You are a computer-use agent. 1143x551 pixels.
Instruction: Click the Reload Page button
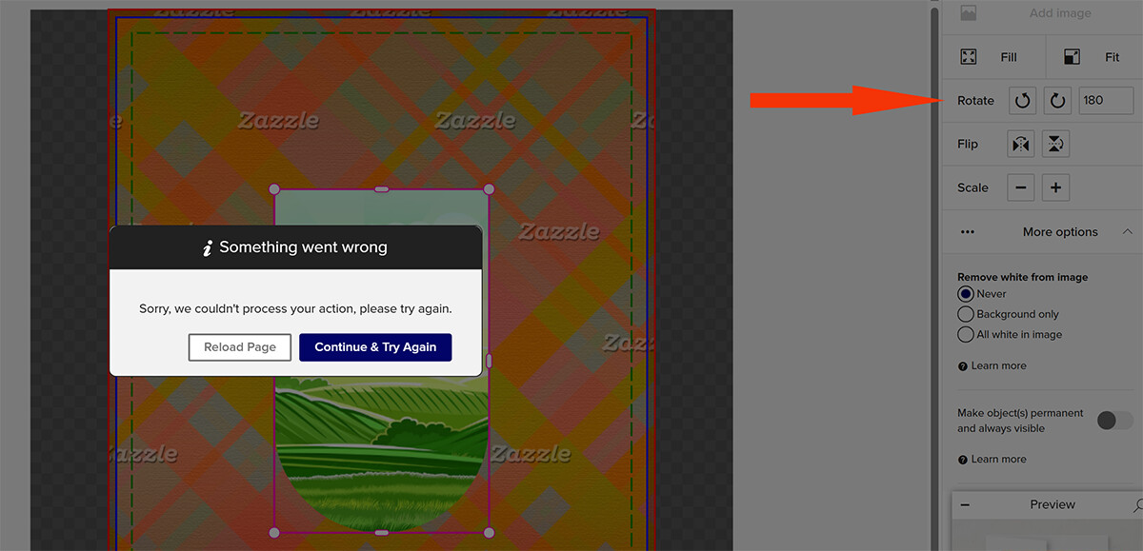[240, 347]
